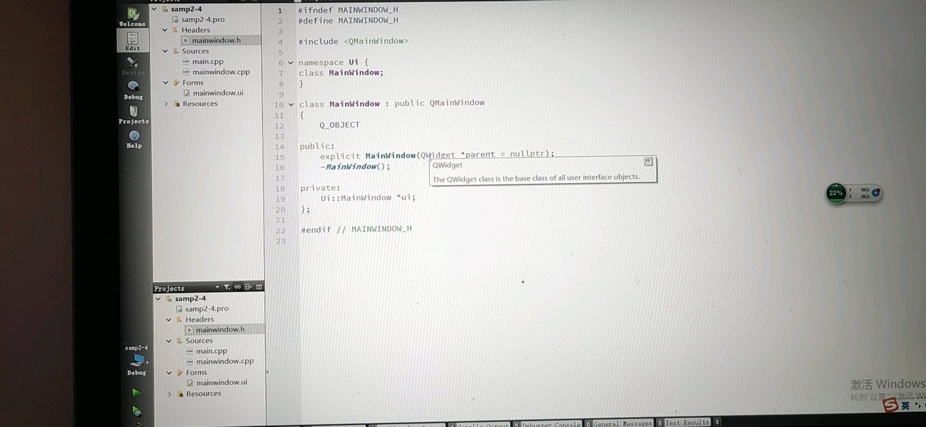Open Debug mode in sidebar
Viewport: 926px width, 427px height.
pos(133,90)
